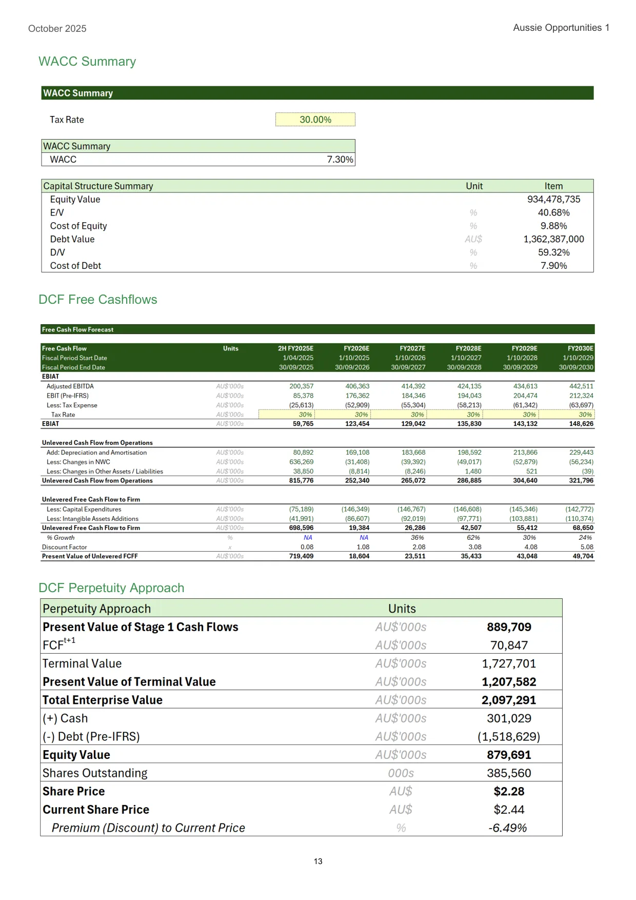636x900 pixels.
Task: Select the E/V value 40.68%
Action: 553,212
